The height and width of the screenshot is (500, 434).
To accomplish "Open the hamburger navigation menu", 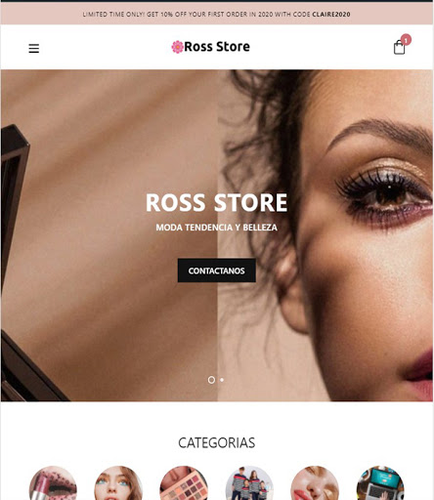I will (34, 48).
